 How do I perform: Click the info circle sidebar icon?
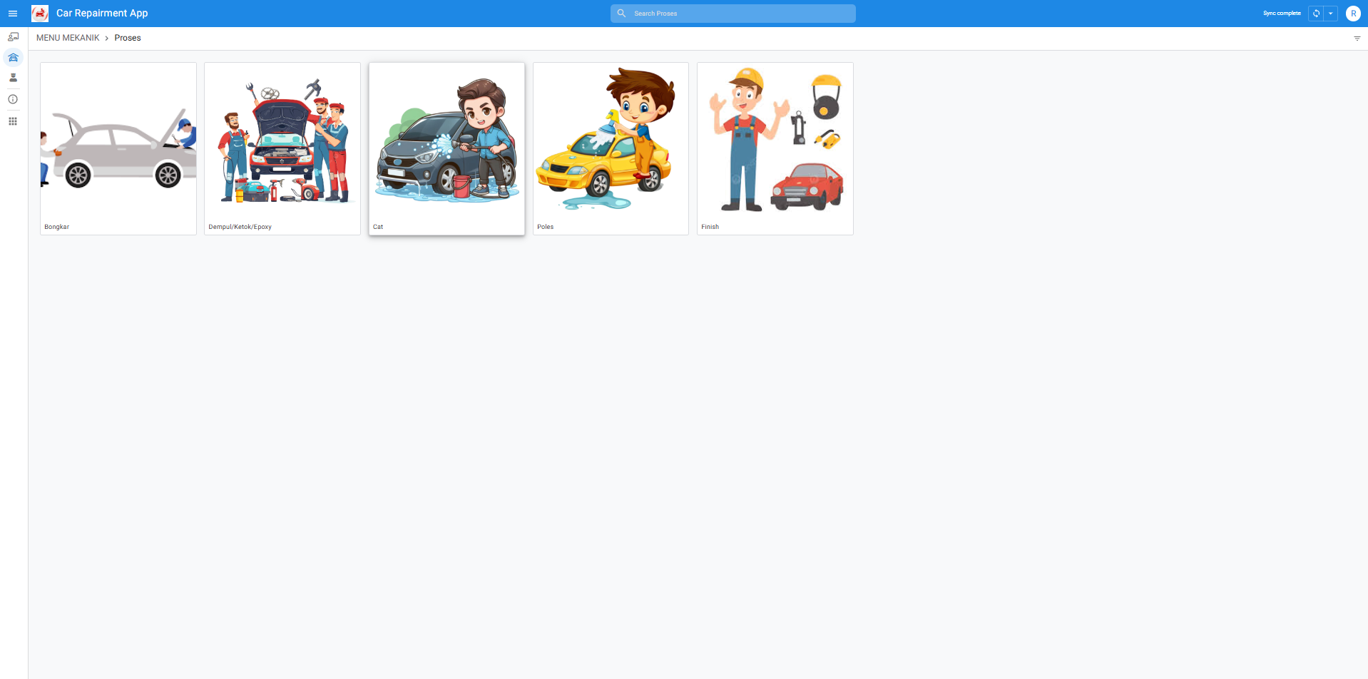[x=13, y=99]
